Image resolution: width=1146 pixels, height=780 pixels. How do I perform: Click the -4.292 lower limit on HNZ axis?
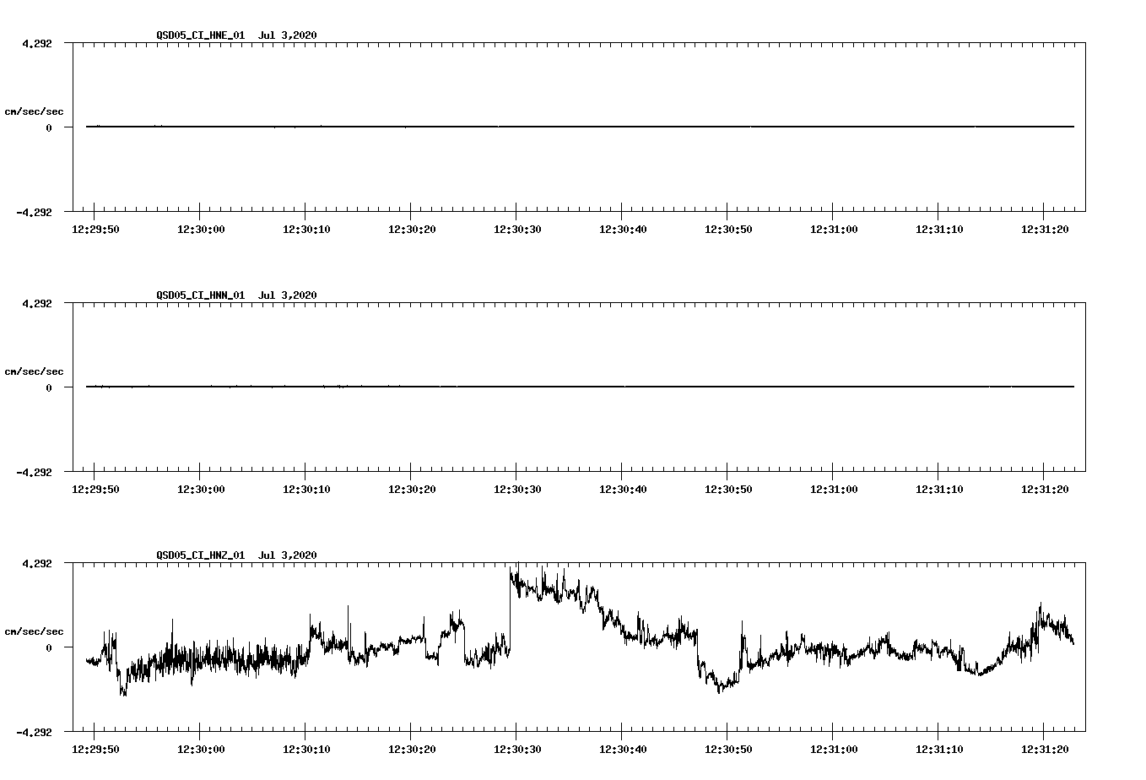34,732
